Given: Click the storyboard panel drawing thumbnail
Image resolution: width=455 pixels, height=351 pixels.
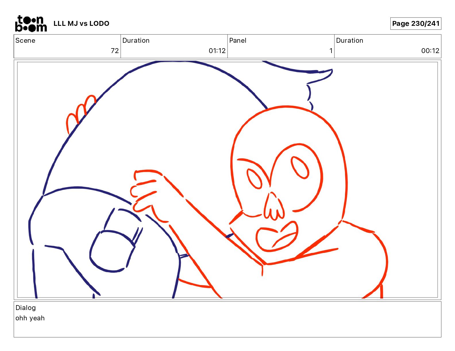Looking at the screenshot, I should point(227,180).
